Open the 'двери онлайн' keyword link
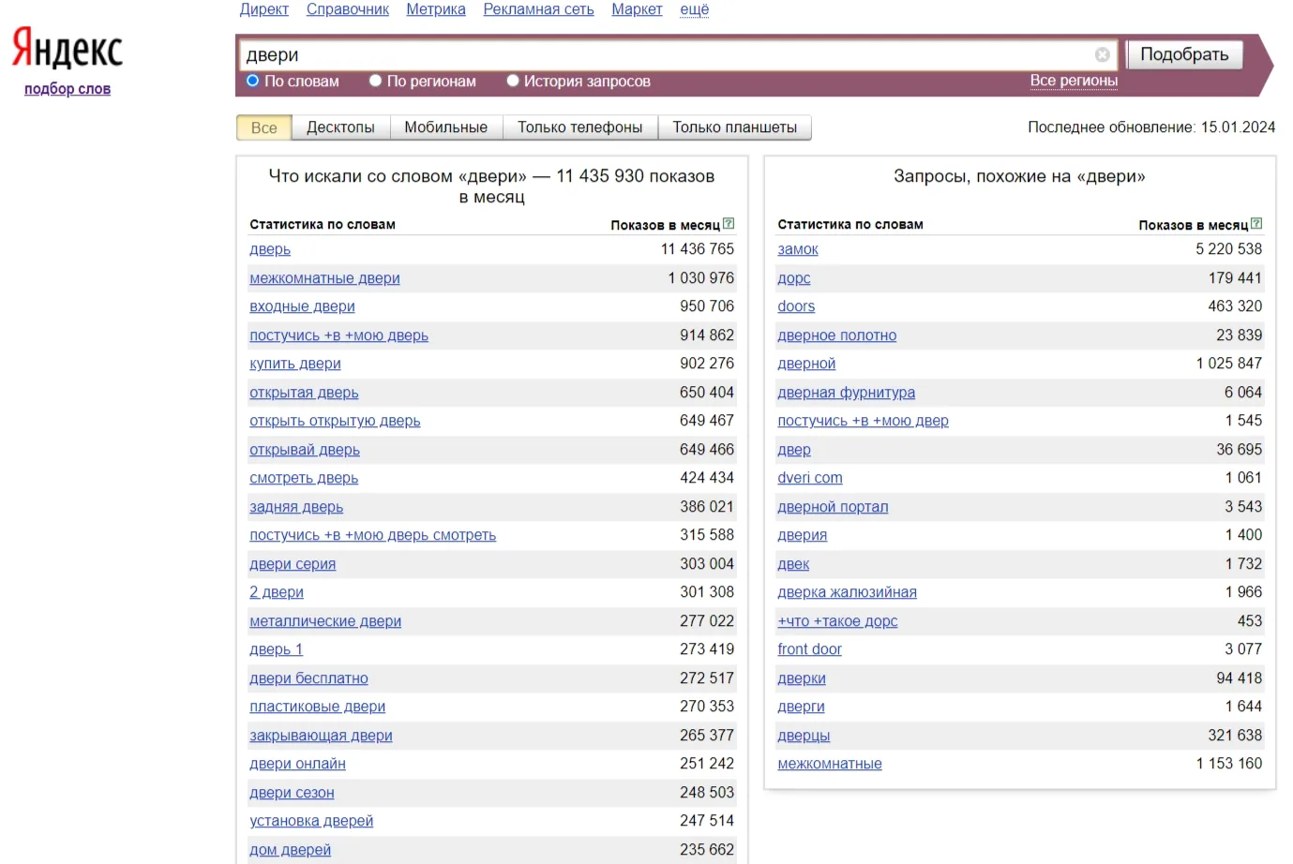Viewport: 1293px width, 864px height. click(x=297, y=764)
